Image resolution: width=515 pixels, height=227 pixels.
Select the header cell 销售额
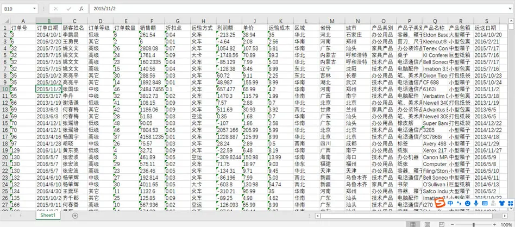coord(152,28)
